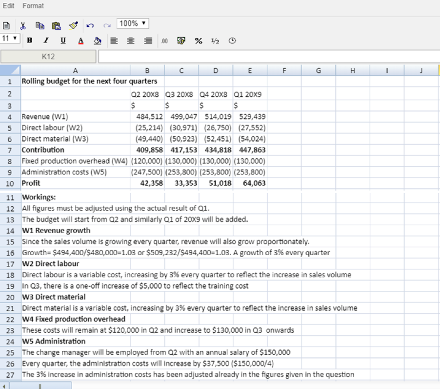This screenshot has height=389, width=440.
Task: Choose the font color A button
Action: click(x=81, y=42)
